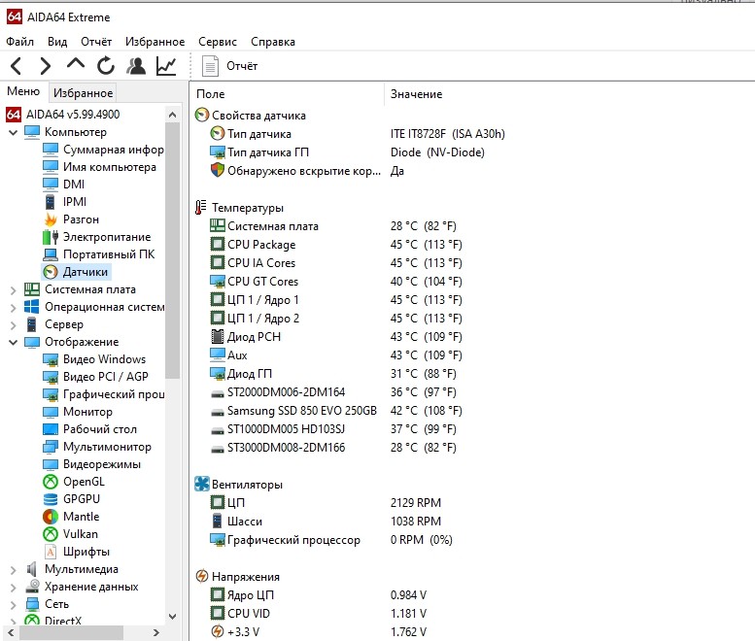Viewport: 755px width, 641px height.
Task: Click the tree's vertical scrollbar up arrow
Action: [x=172, y=115]
